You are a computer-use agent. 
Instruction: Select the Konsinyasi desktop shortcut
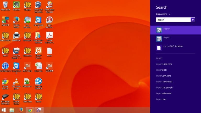tap(27, 37)
